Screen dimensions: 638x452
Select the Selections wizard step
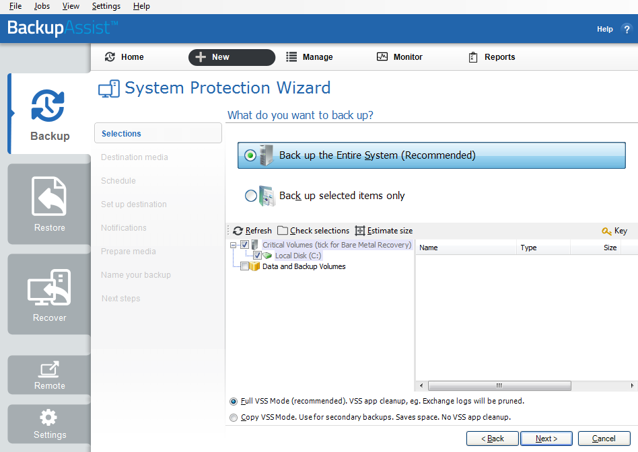tap(158, 133)
